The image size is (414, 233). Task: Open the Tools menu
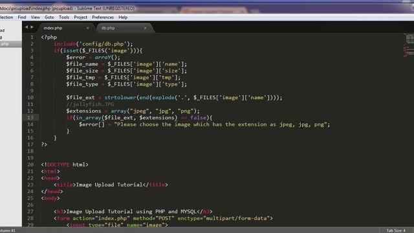[x=64, y=17]
